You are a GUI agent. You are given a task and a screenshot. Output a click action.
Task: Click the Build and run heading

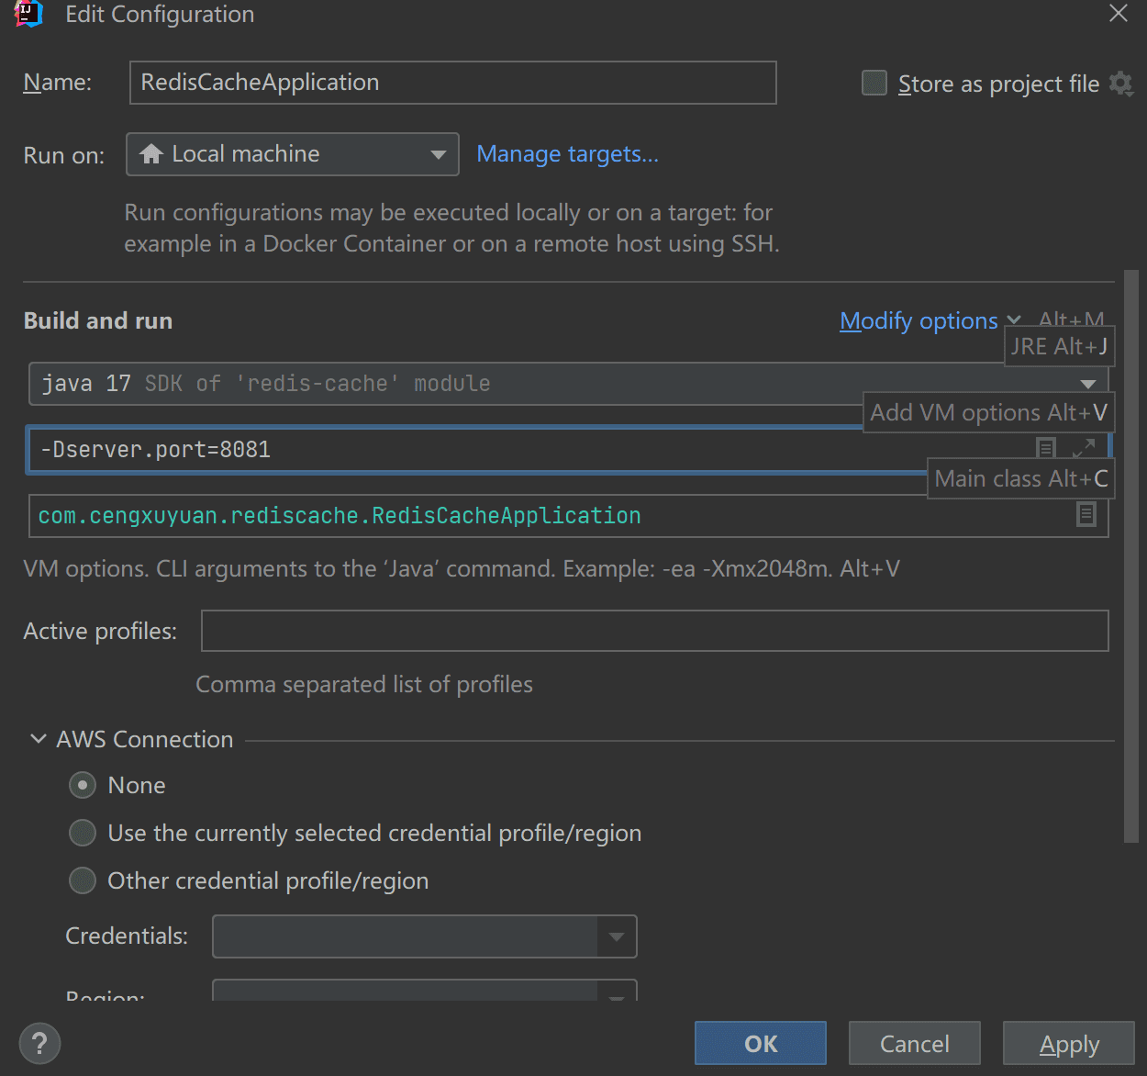[98, 320]
